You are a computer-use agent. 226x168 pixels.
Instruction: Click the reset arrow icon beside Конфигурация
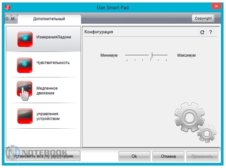coord(202,32)
